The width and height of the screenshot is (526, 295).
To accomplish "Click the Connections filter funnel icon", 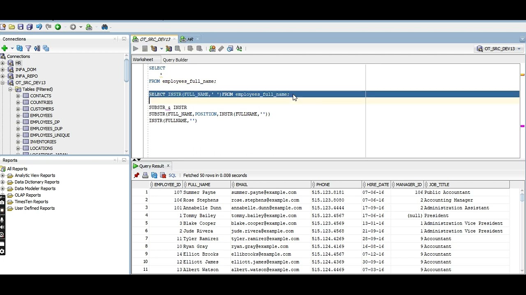I will pyautogui.click(x=28, y=48).
